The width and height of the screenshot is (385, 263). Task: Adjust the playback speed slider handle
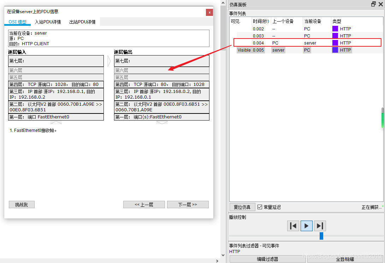[x=321, y=236]
